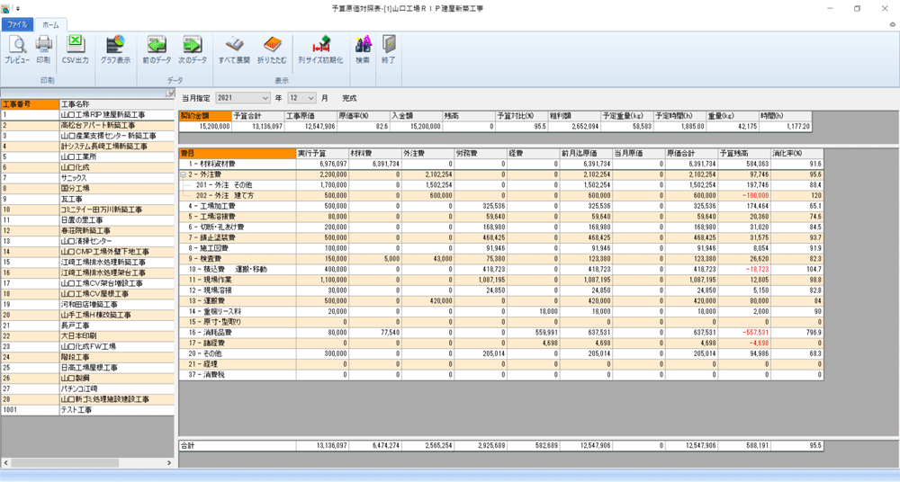Open the 検索 search tool
Screen dimensions: 900x482
[363, 49]
